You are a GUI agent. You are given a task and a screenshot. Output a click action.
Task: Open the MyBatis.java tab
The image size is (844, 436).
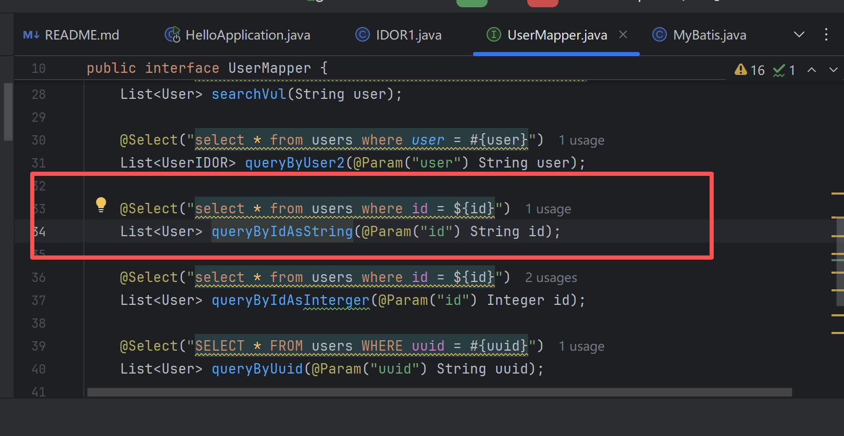699,35
